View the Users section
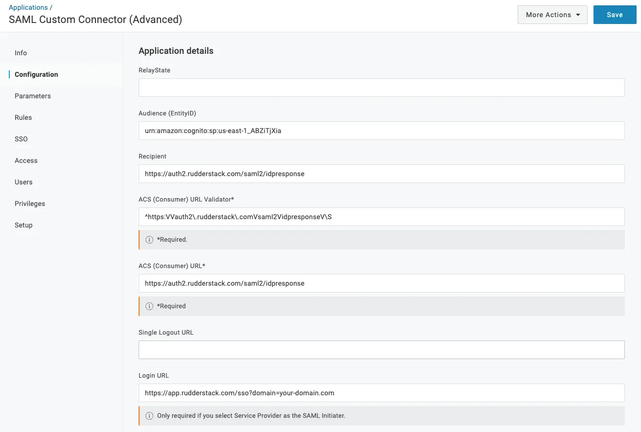 click(24, 182)
